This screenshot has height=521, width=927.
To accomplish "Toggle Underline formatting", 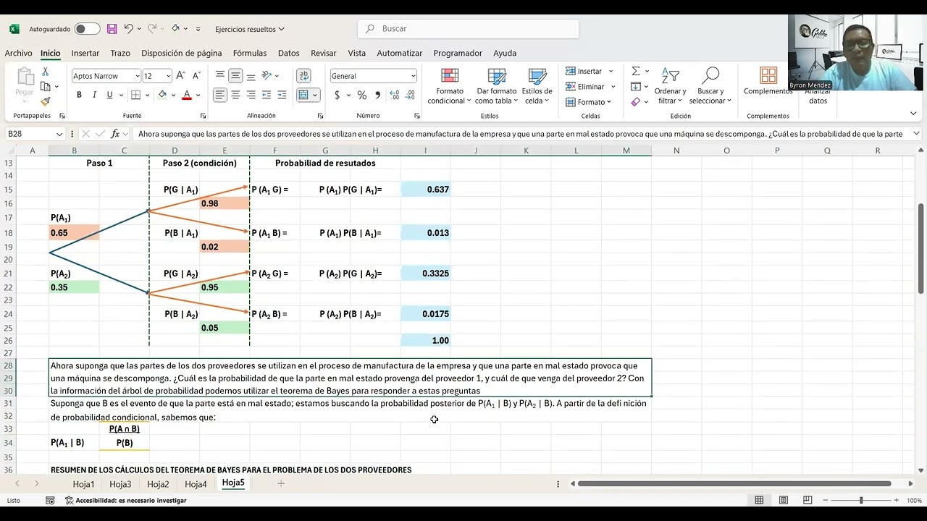I will tap(110, 95).
